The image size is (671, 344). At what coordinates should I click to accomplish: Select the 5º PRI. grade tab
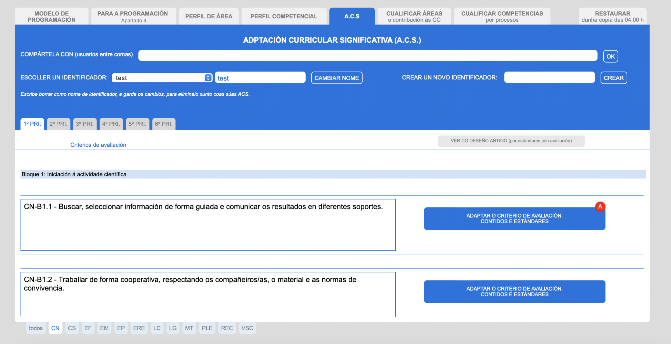(x=137, y=124)
